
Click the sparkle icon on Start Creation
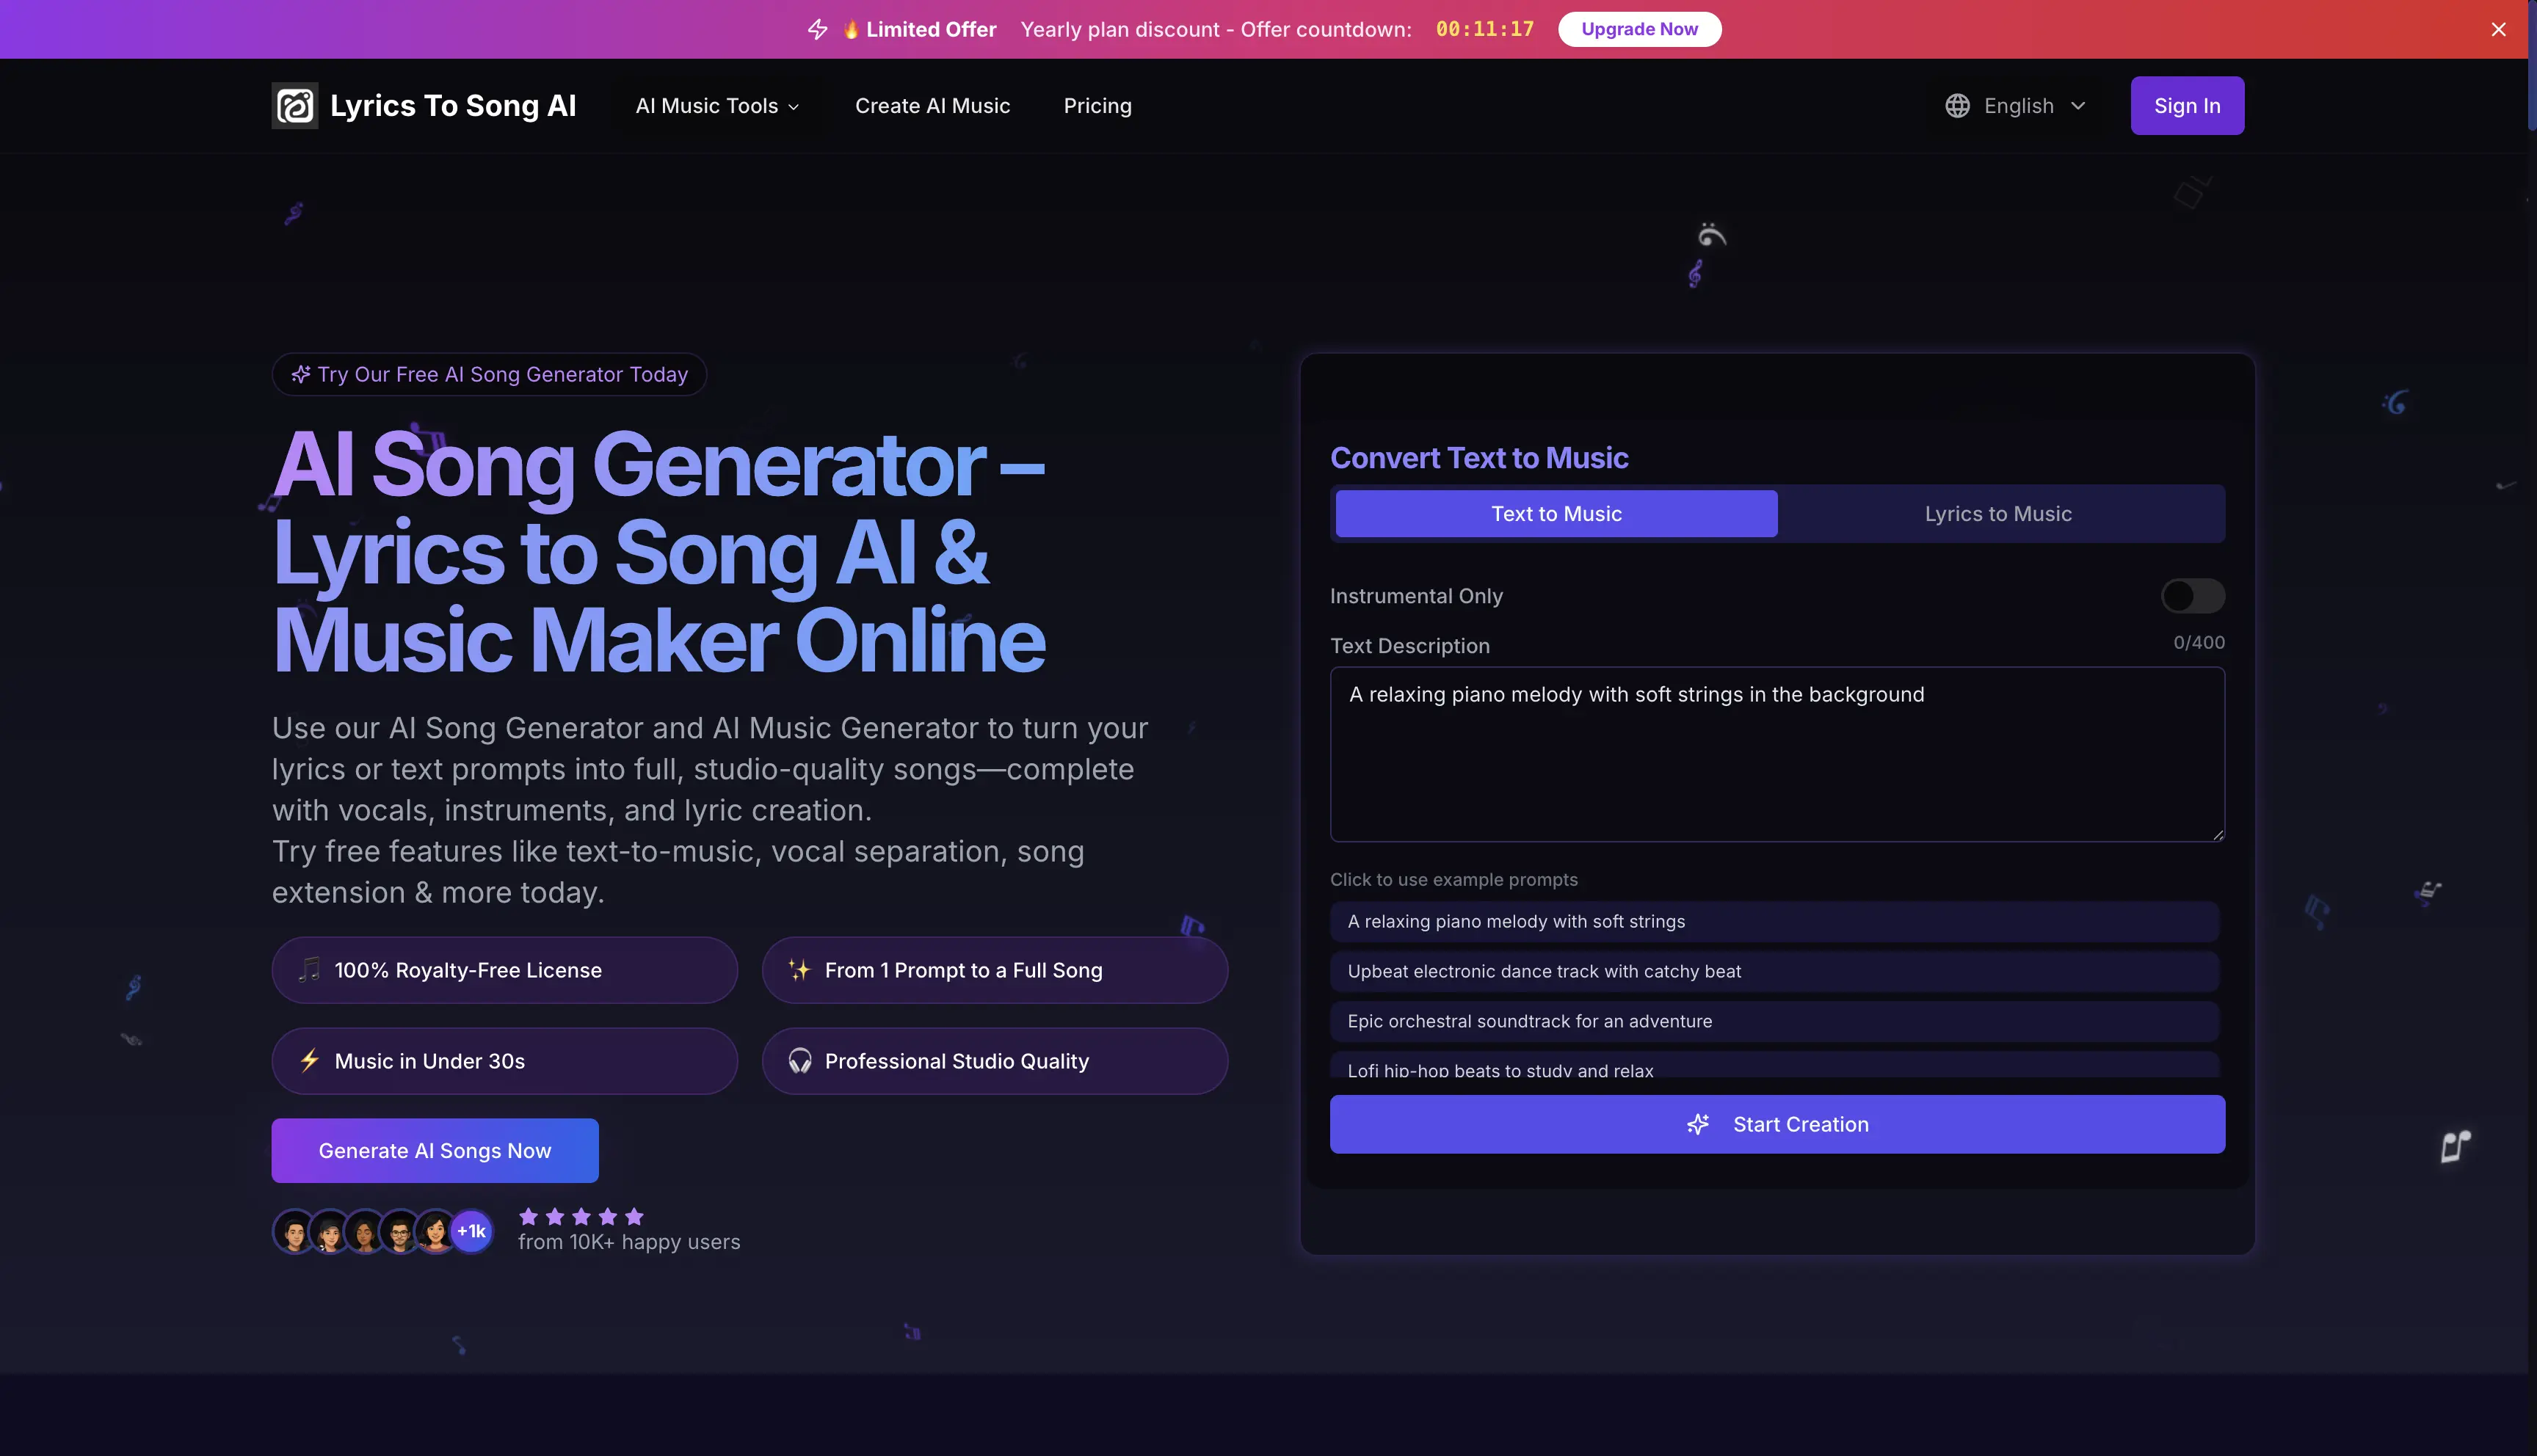pos(1698,1124)
